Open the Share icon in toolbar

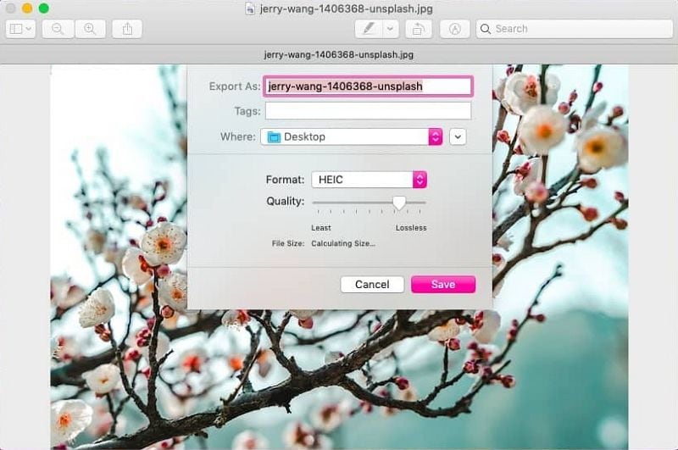point(127,29)
